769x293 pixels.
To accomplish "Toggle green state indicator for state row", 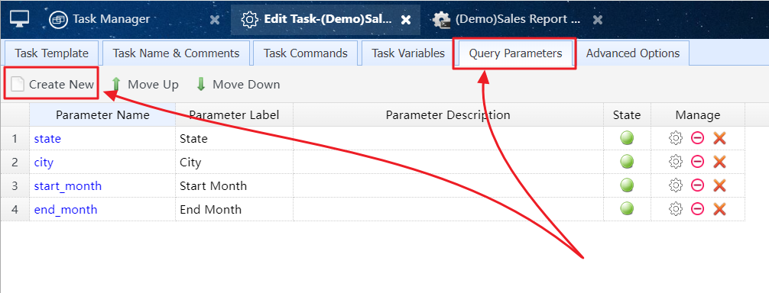I will [x=627, y=138].
